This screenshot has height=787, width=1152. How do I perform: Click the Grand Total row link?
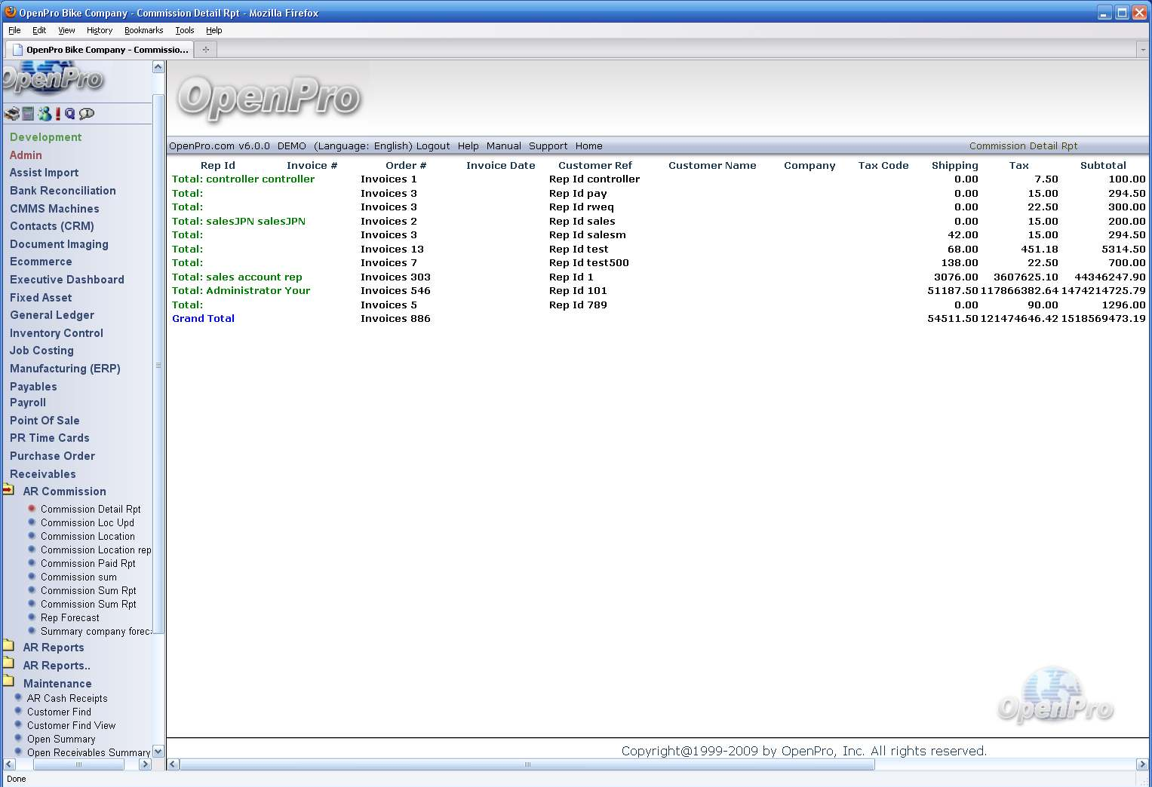pyautogui.click(x=203, y=319)
